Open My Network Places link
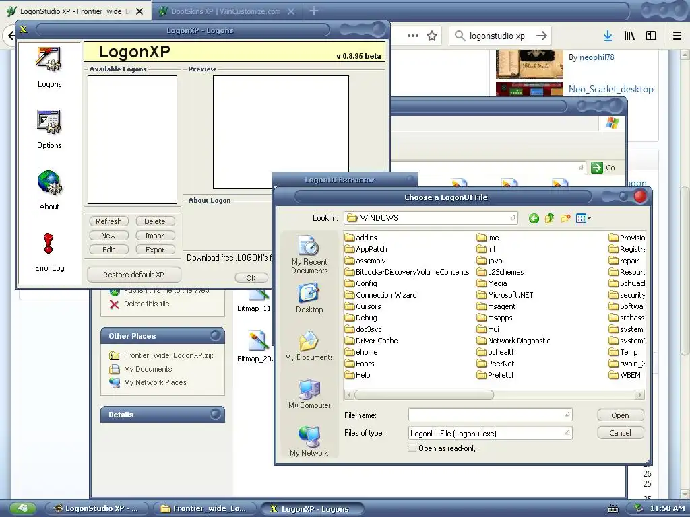690x517 pixels. click(x=156, y=382)
